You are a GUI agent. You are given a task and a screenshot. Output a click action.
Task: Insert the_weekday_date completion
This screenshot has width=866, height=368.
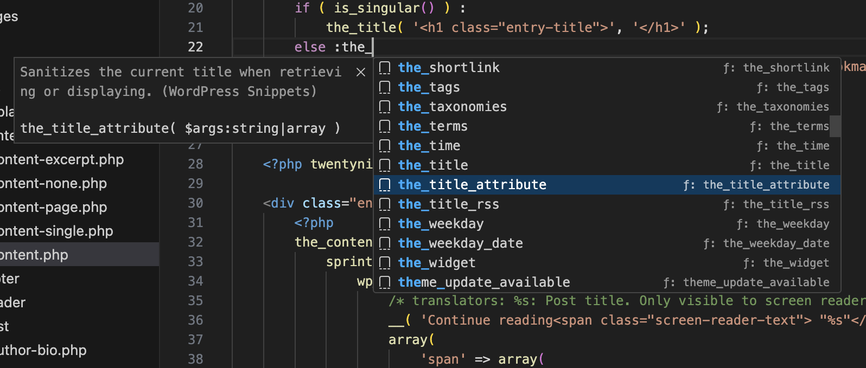click(x=461, y=243)
